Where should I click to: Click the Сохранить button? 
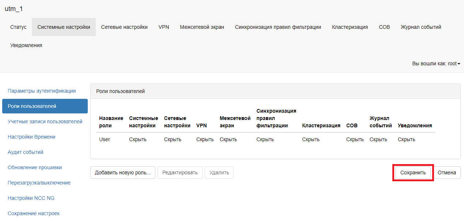(x=413, y=172)
